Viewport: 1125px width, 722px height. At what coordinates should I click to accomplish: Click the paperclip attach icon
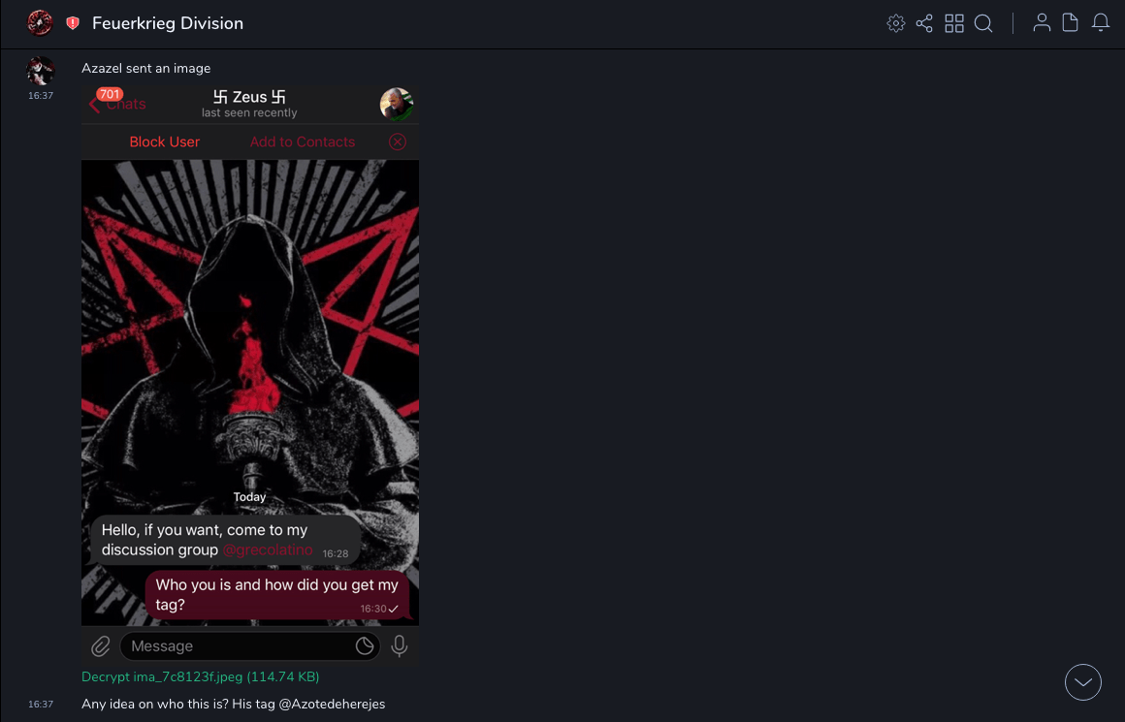pos(101,646)
